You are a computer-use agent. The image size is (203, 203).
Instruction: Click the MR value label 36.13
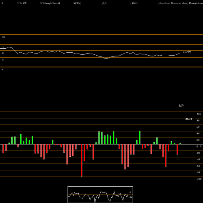(189, 119)
